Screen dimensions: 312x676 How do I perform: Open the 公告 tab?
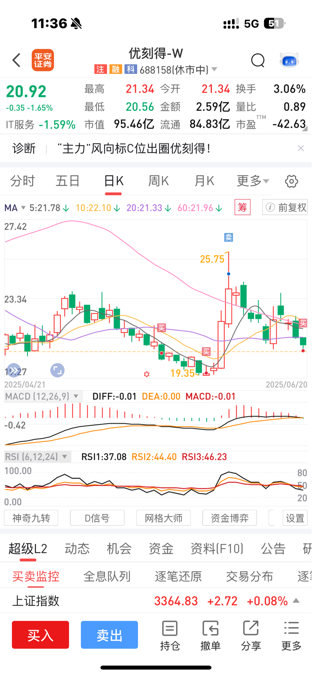(x=273, y=549)
